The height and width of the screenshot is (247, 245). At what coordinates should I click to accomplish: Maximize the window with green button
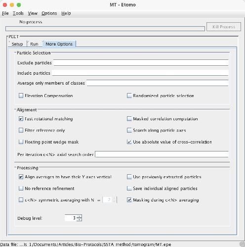19,5
